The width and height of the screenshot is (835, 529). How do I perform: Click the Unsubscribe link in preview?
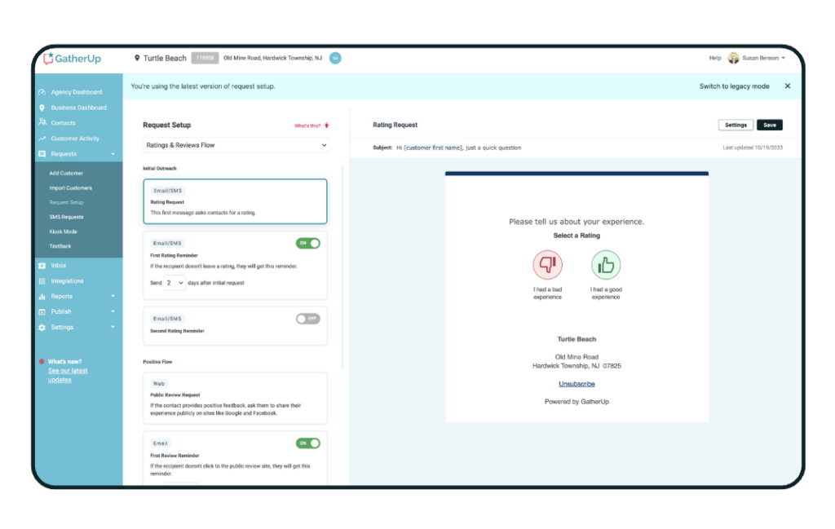(577, 384)
